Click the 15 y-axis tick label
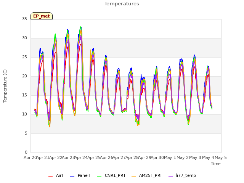The image size is (244, 183). 24,95
